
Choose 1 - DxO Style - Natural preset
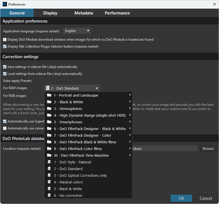coord(88,162)
